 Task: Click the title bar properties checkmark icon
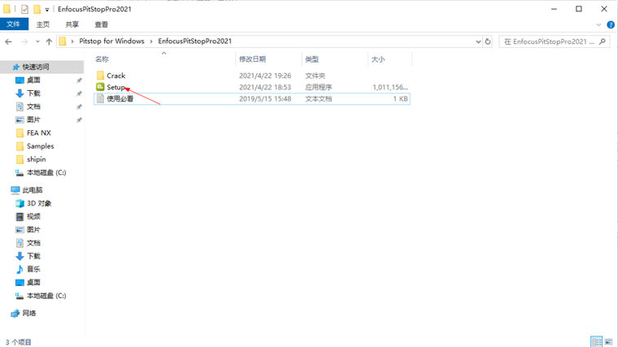[x=25, y=9]
